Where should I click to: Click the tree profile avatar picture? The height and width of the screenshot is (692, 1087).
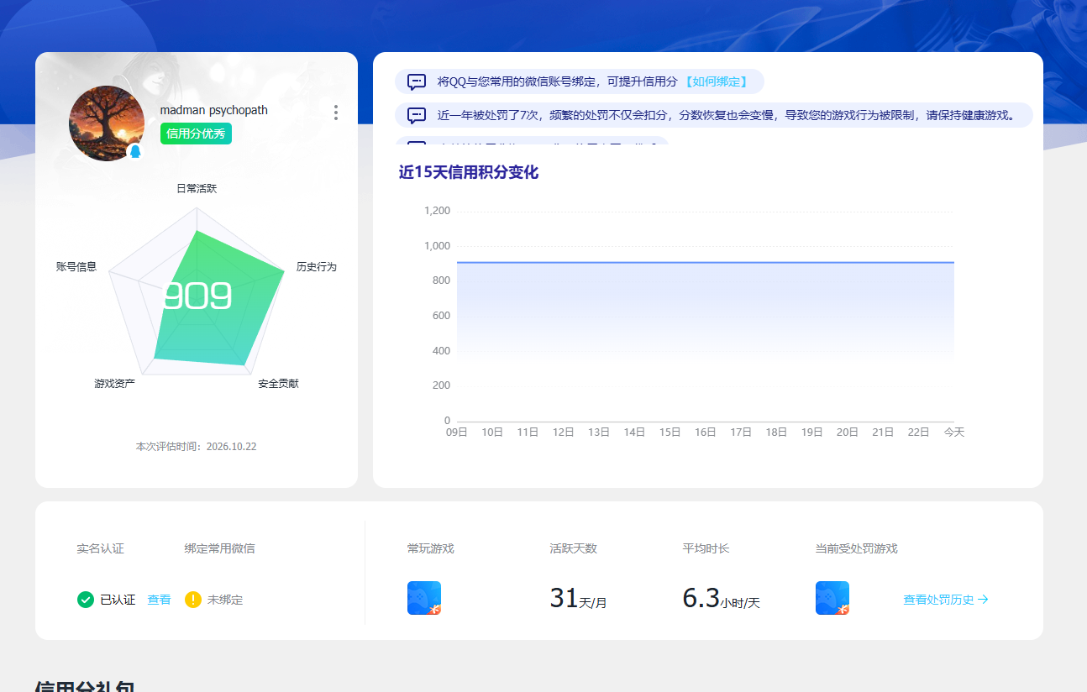[x=107, y=123]
